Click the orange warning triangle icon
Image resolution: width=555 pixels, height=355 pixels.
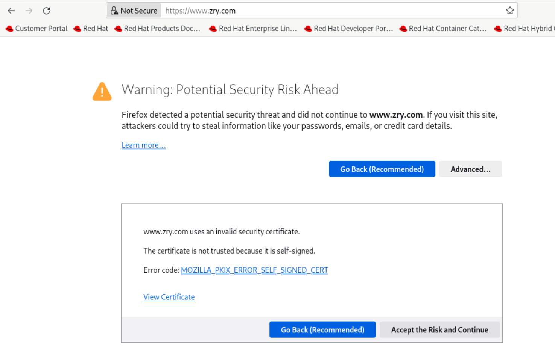coord(102,92)
